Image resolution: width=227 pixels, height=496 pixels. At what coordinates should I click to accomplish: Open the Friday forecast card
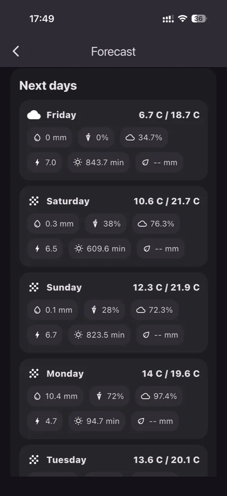(113, 140)
